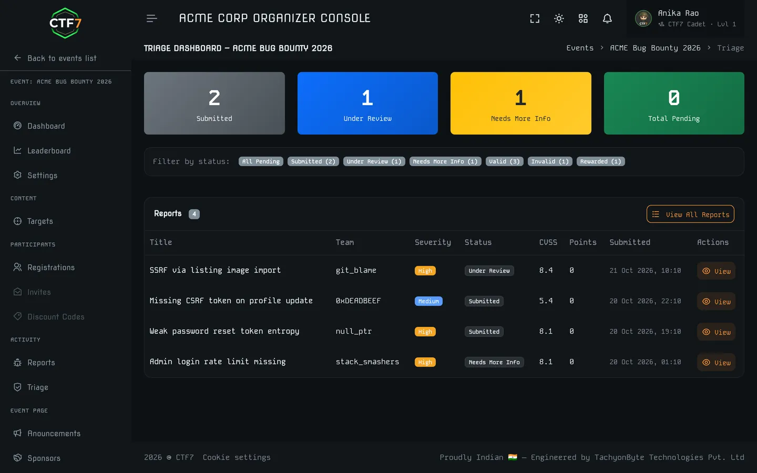Filter reports by Valid (3)
This screenshot has height=473, width=757.
[x=505, y=161]
